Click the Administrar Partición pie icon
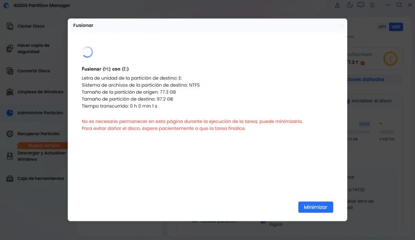415x240 pixels. point(10,113)
